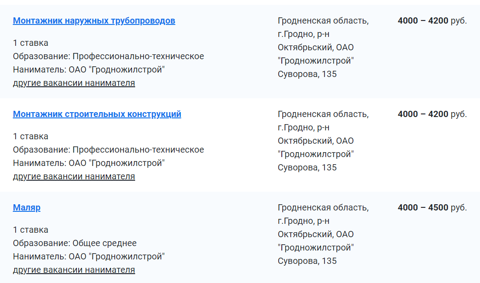Show other employer vacancies under Маляр
The width and height of the screenshot is (480, 283).
tap(74, 270)
